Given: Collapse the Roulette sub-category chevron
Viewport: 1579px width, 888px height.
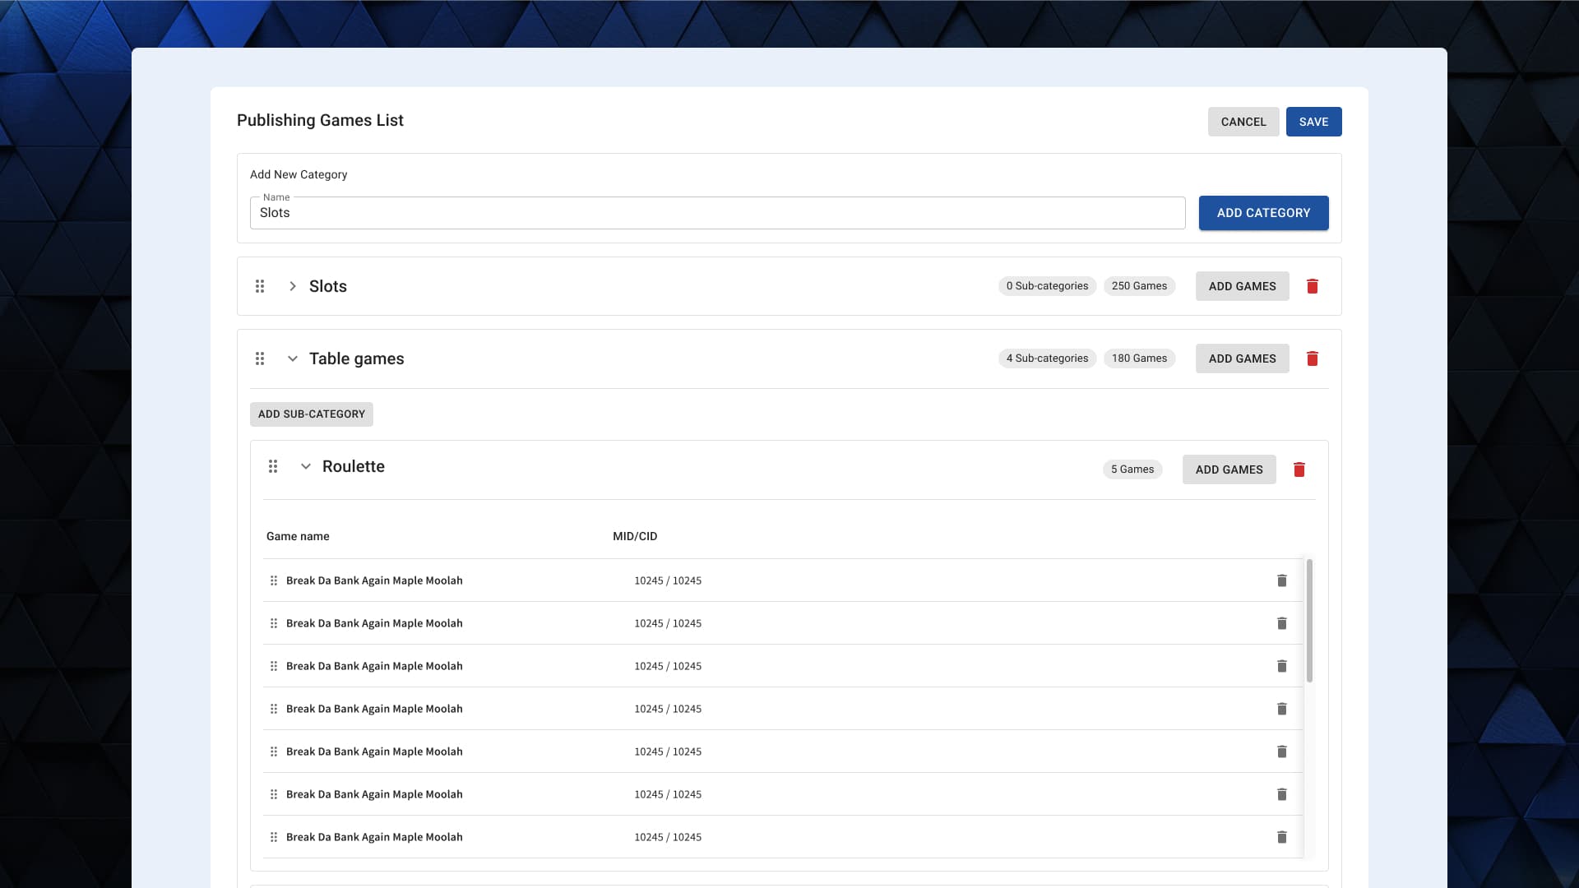Looking at the screenshot, I should [306, 466].
